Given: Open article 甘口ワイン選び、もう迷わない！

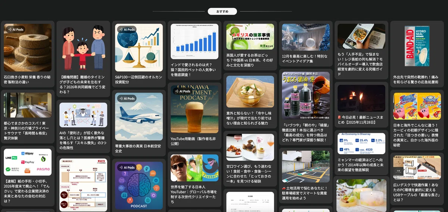Looking at the screenshot, I should pos(250,173).
